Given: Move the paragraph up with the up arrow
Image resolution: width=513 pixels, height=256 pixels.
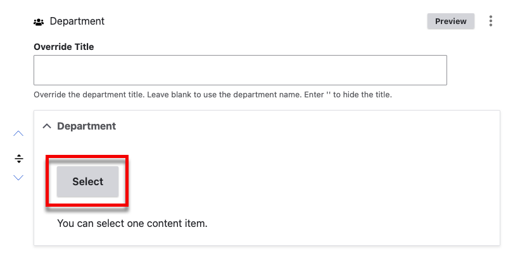Looking at the screenshot, I should 18,133.
